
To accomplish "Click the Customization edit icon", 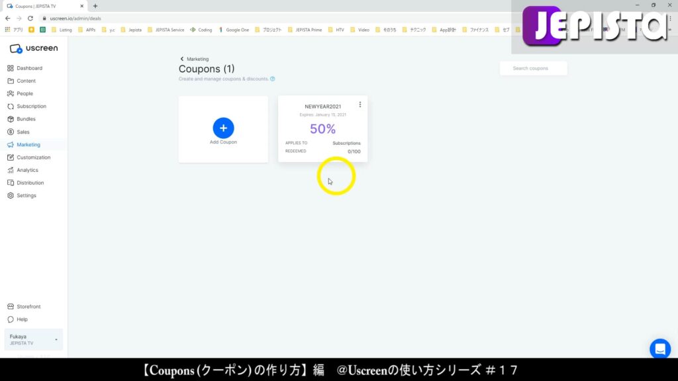I will (x=11, y=157).
